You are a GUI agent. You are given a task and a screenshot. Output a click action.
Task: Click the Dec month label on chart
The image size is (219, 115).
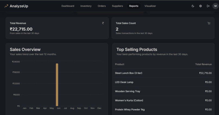tap(99, 108)
